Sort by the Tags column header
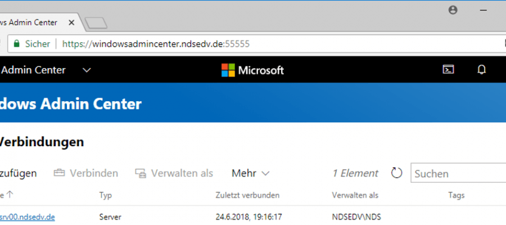506x225 pixels. pos(456,195)
